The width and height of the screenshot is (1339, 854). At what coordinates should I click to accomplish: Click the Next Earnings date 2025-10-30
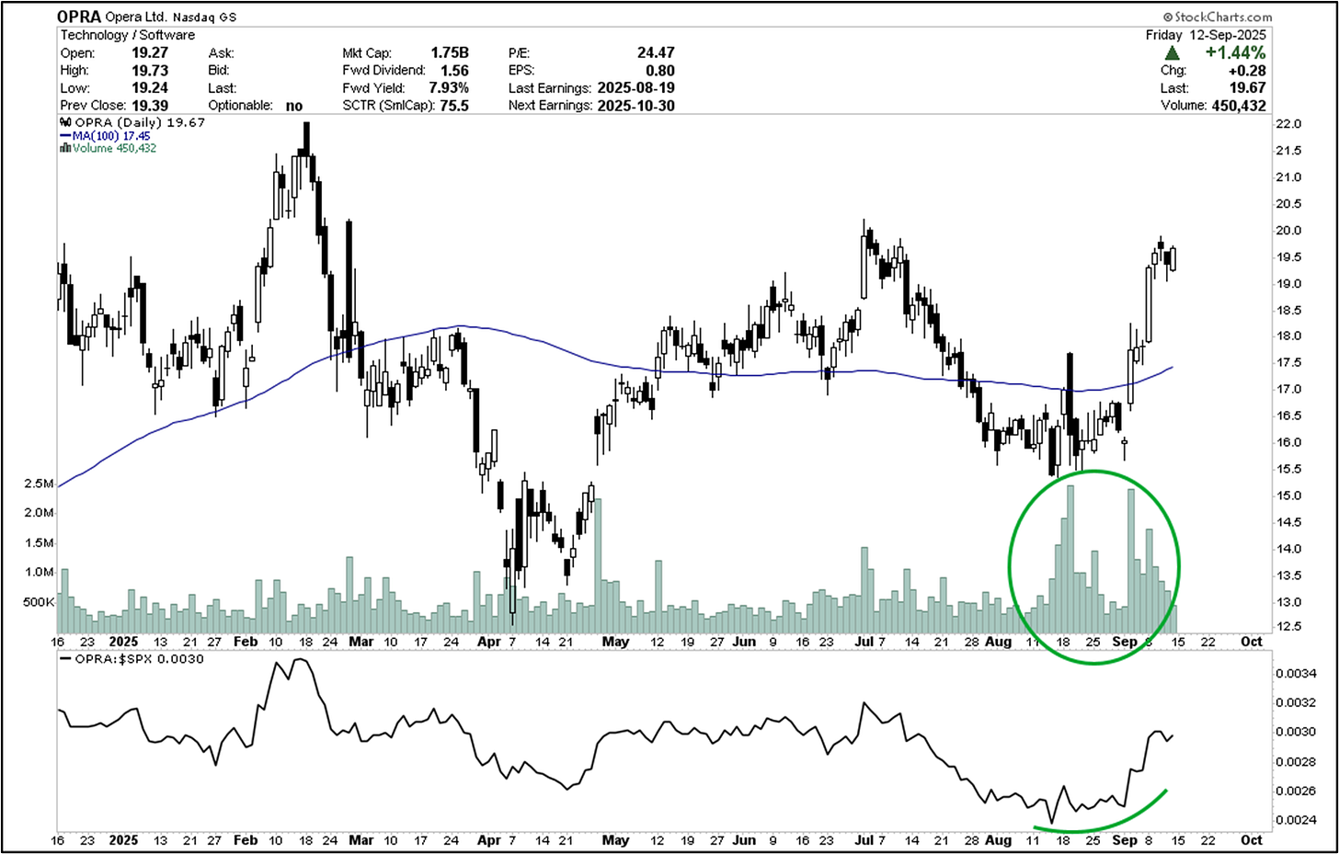click(x=635, y=106)
